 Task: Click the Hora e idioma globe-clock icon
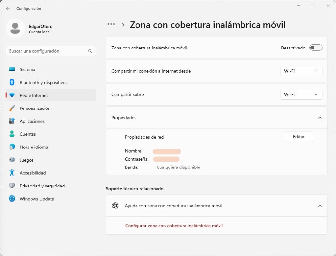[x=12, y=147]
